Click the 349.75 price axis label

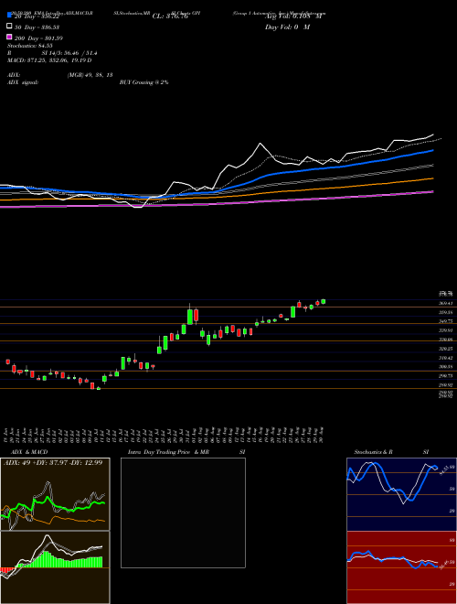tap(446, 321)
